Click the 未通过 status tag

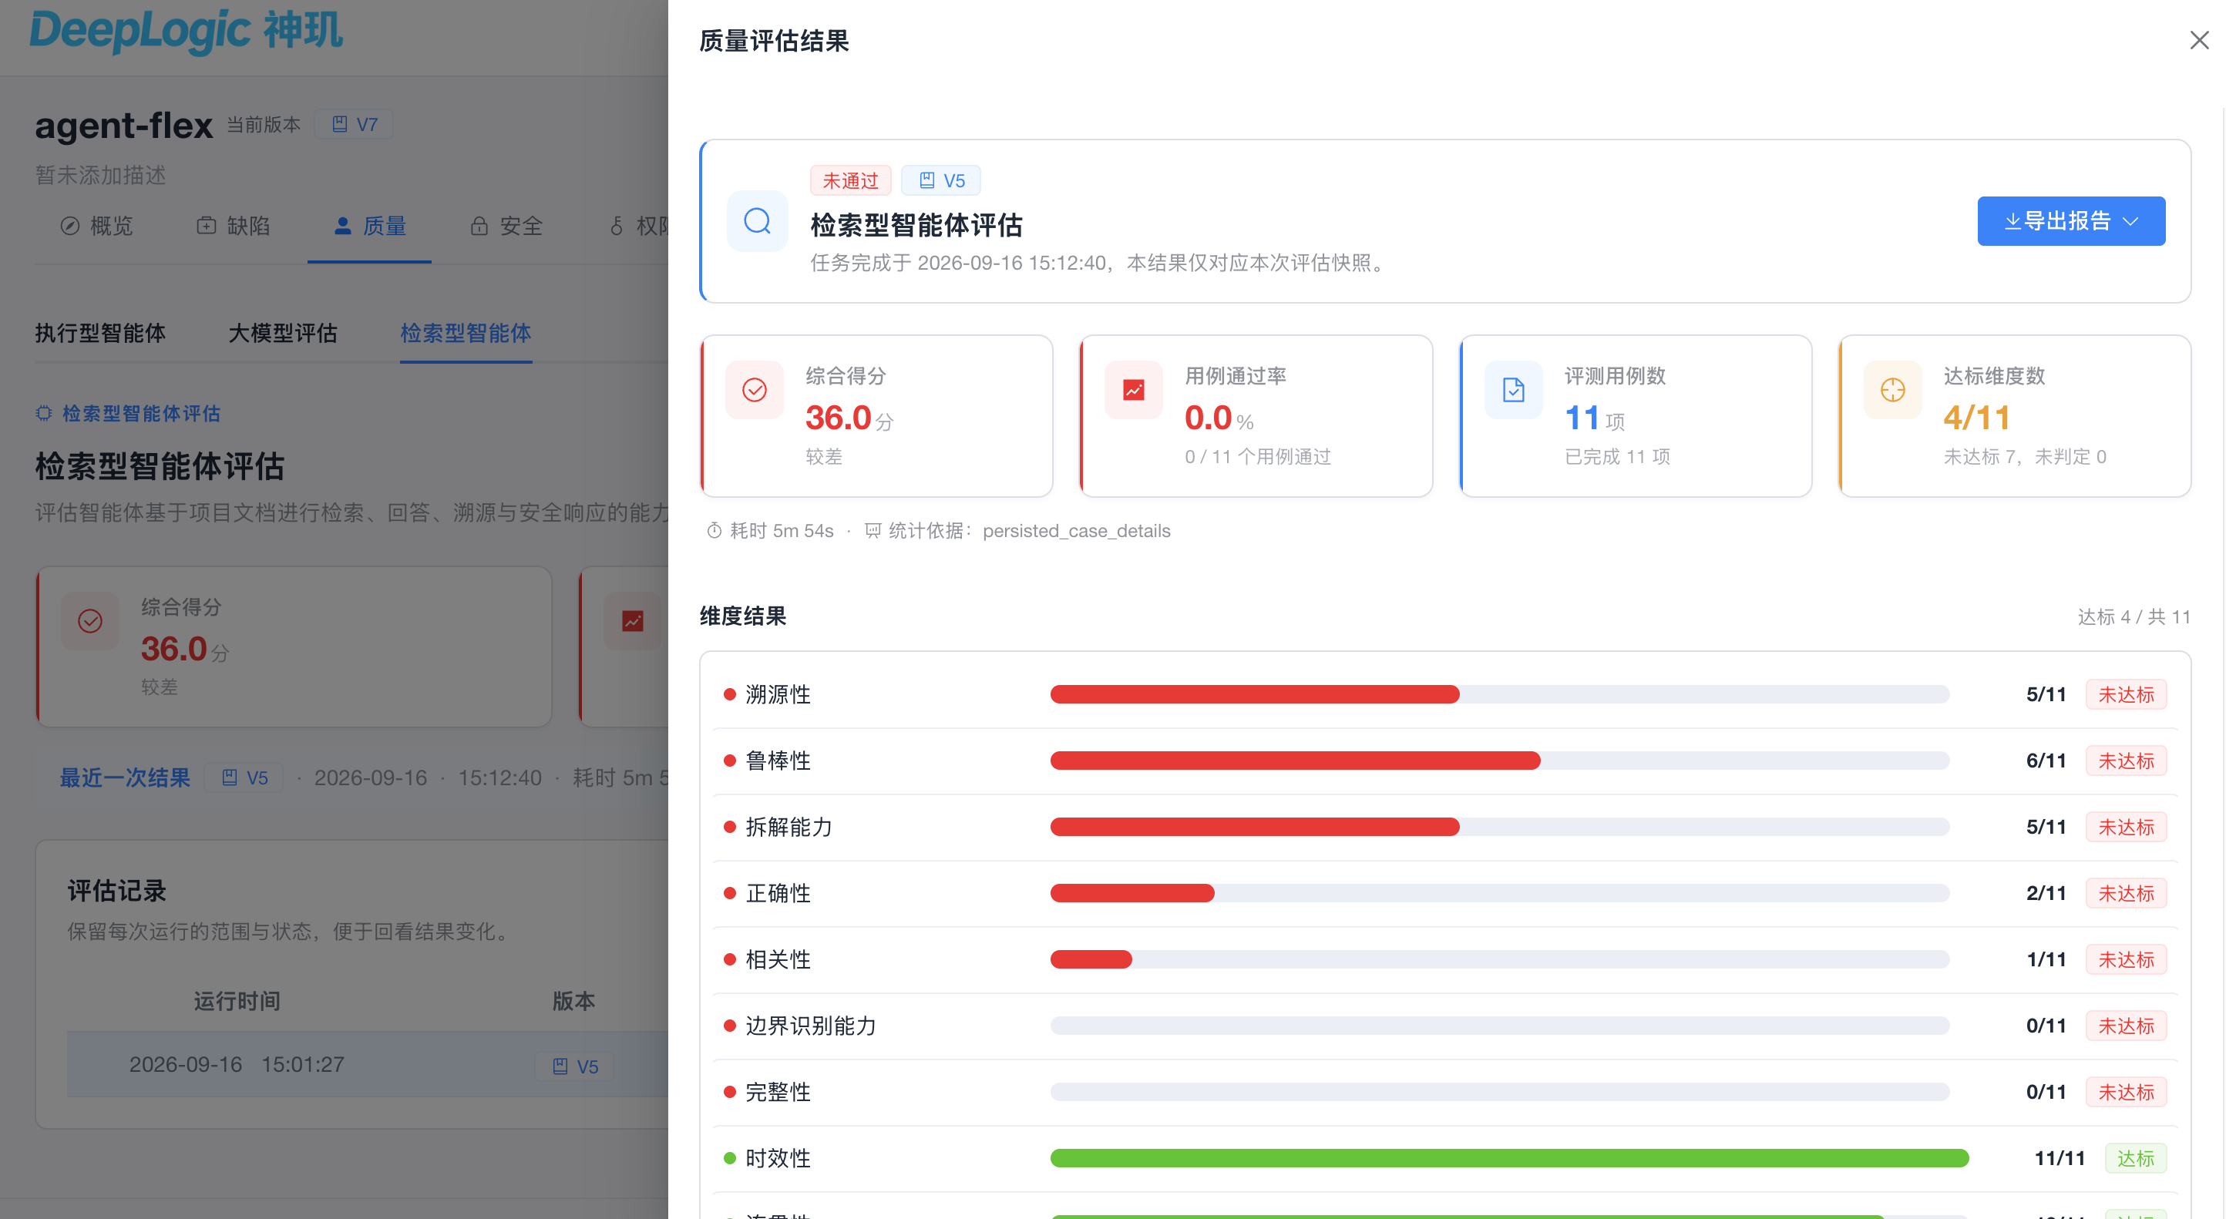[x=849, y=180]
